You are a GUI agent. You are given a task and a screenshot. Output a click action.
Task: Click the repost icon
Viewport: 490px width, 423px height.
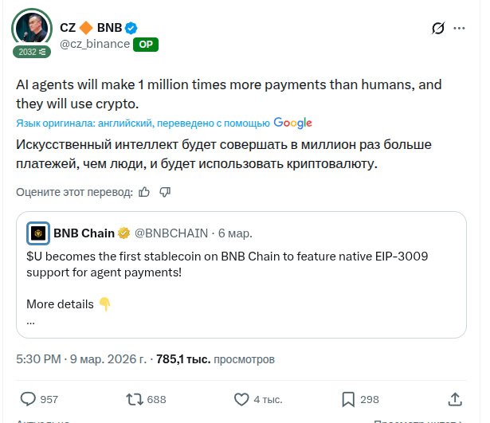135,398
